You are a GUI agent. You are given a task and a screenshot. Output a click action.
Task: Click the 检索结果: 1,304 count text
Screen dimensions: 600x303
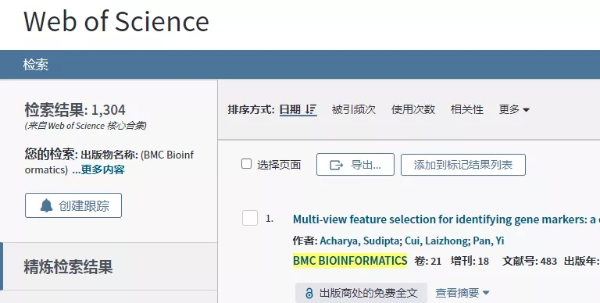click(75, 110)
